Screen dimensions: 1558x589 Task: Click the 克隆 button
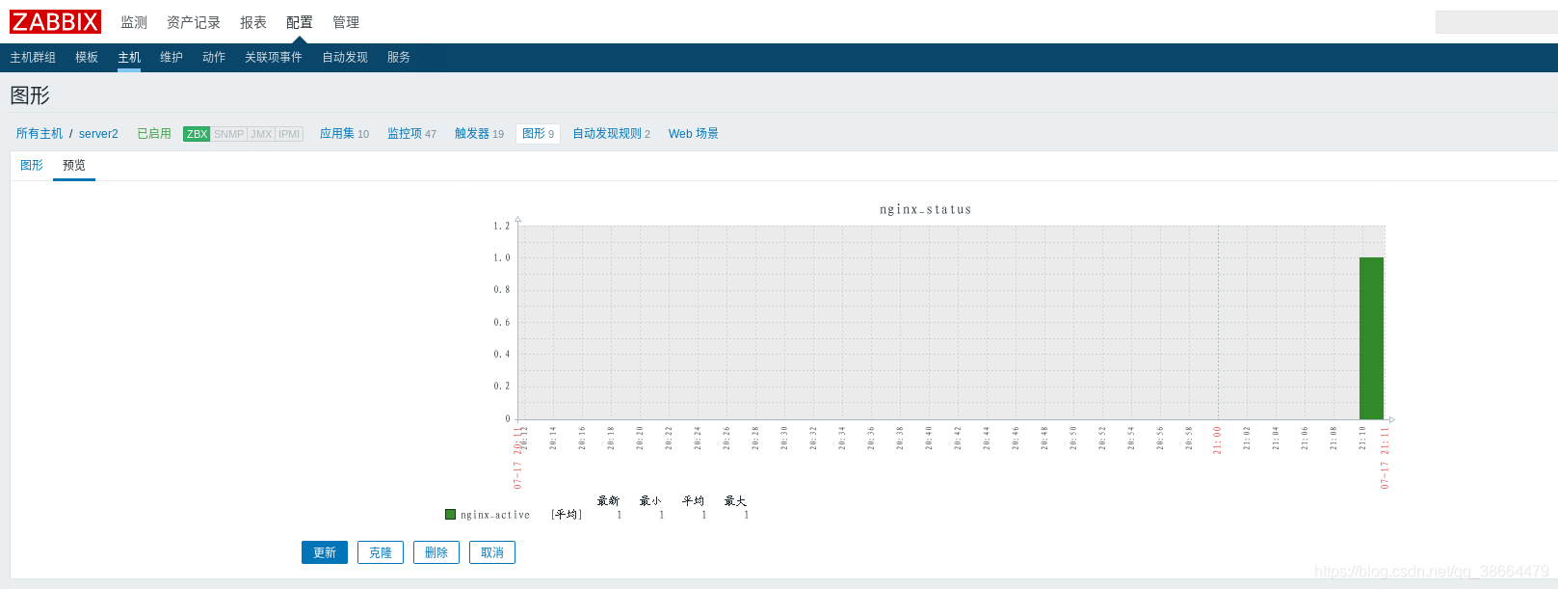[381, 552]
